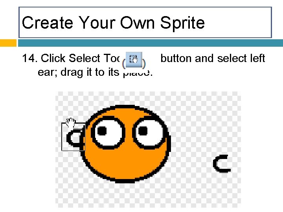Click the "ear; drag it to its place" text line
Image resolution: width=283 pixels, height=212 pixels.
click(95, 73)
